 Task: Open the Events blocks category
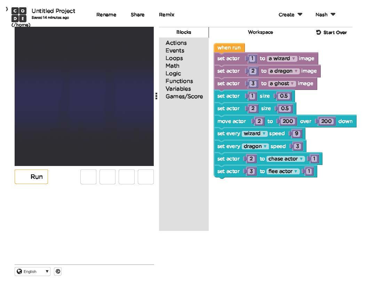pos(175,50)
